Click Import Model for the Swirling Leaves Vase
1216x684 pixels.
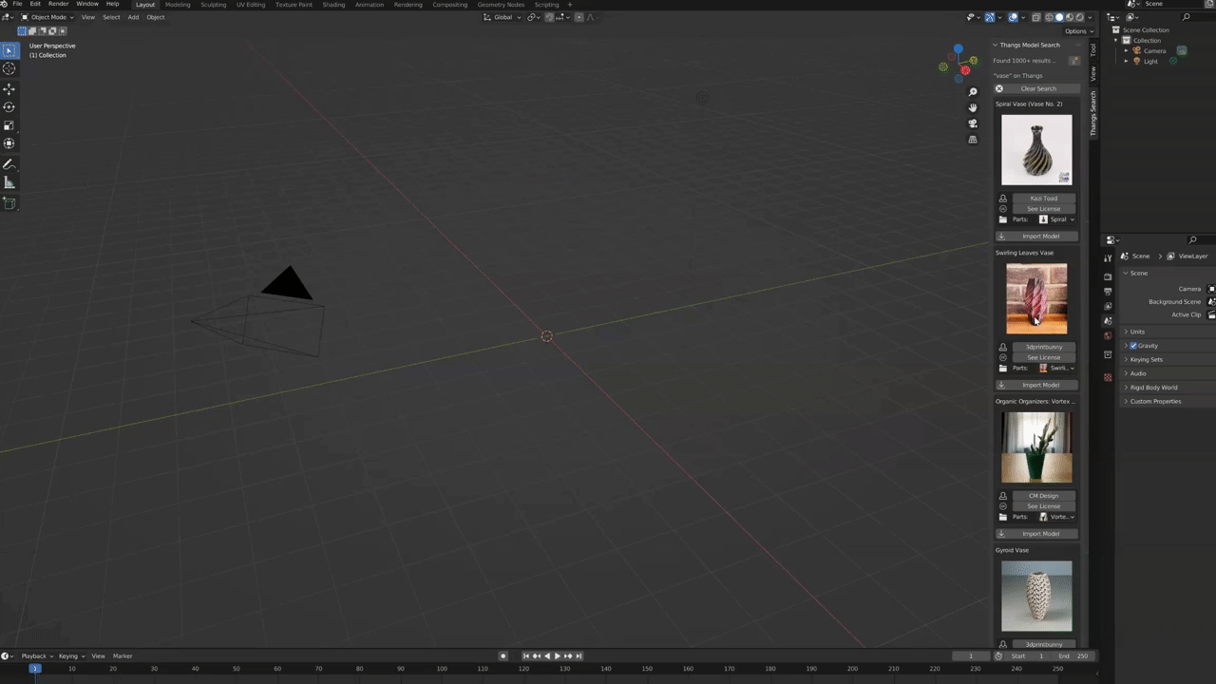[x=1040, y=385]
